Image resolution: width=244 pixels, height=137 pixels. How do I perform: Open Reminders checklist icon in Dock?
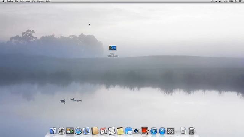(x=112, y=131)
